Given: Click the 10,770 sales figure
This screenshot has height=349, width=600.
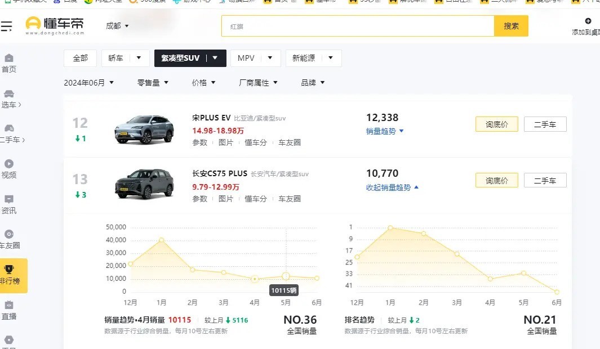Looking at the screenshot, I should (383, 173).
